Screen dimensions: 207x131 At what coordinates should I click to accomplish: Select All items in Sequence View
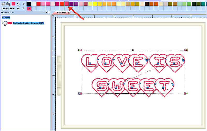click(x=6, y=18)
